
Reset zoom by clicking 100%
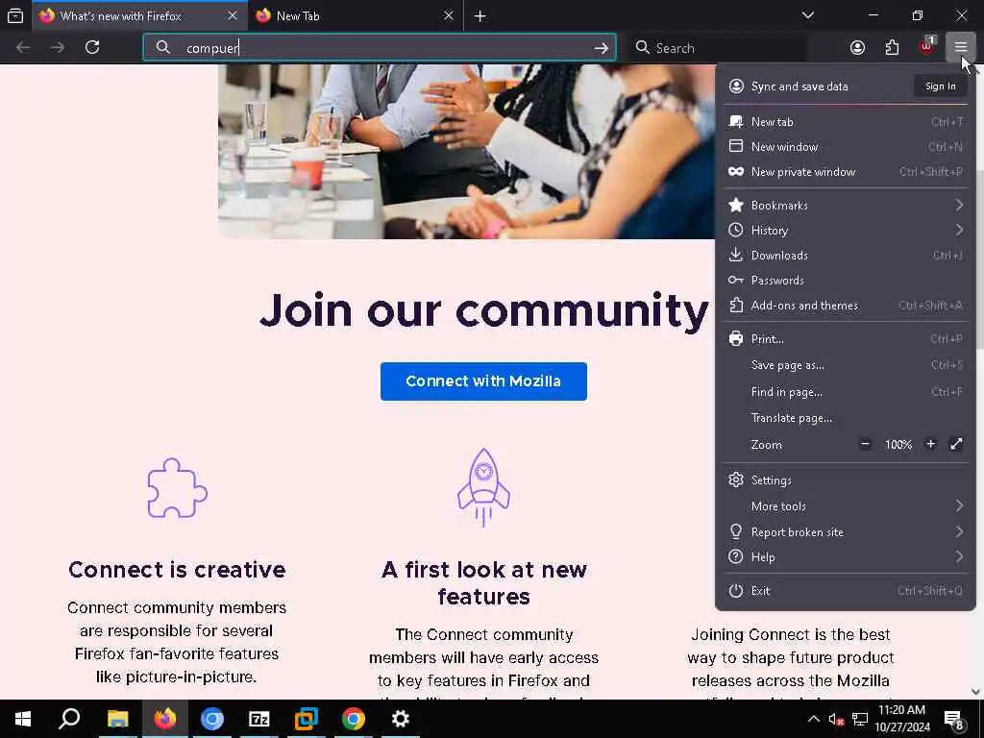point(898,444)
